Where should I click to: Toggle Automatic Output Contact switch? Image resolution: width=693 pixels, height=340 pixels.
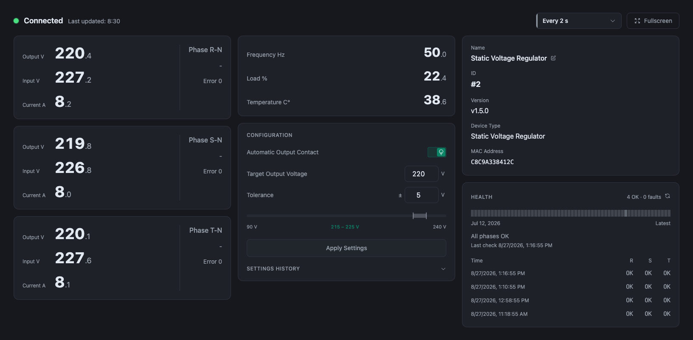pos(437,152)
